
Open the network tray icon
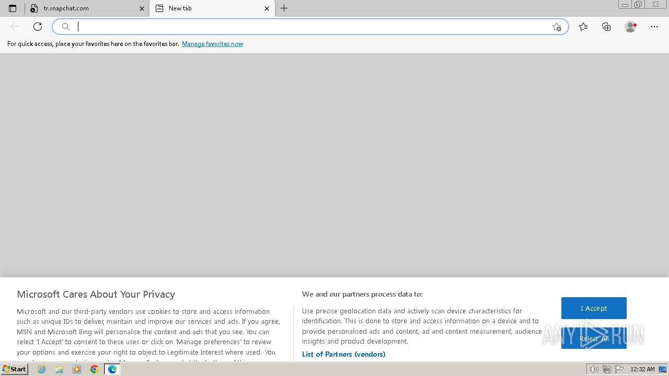click(x=607, y=369)
